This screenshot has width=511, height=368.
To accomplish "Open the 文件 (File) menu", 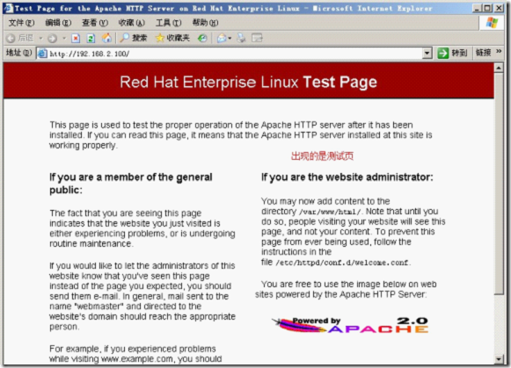I will 21,23.
